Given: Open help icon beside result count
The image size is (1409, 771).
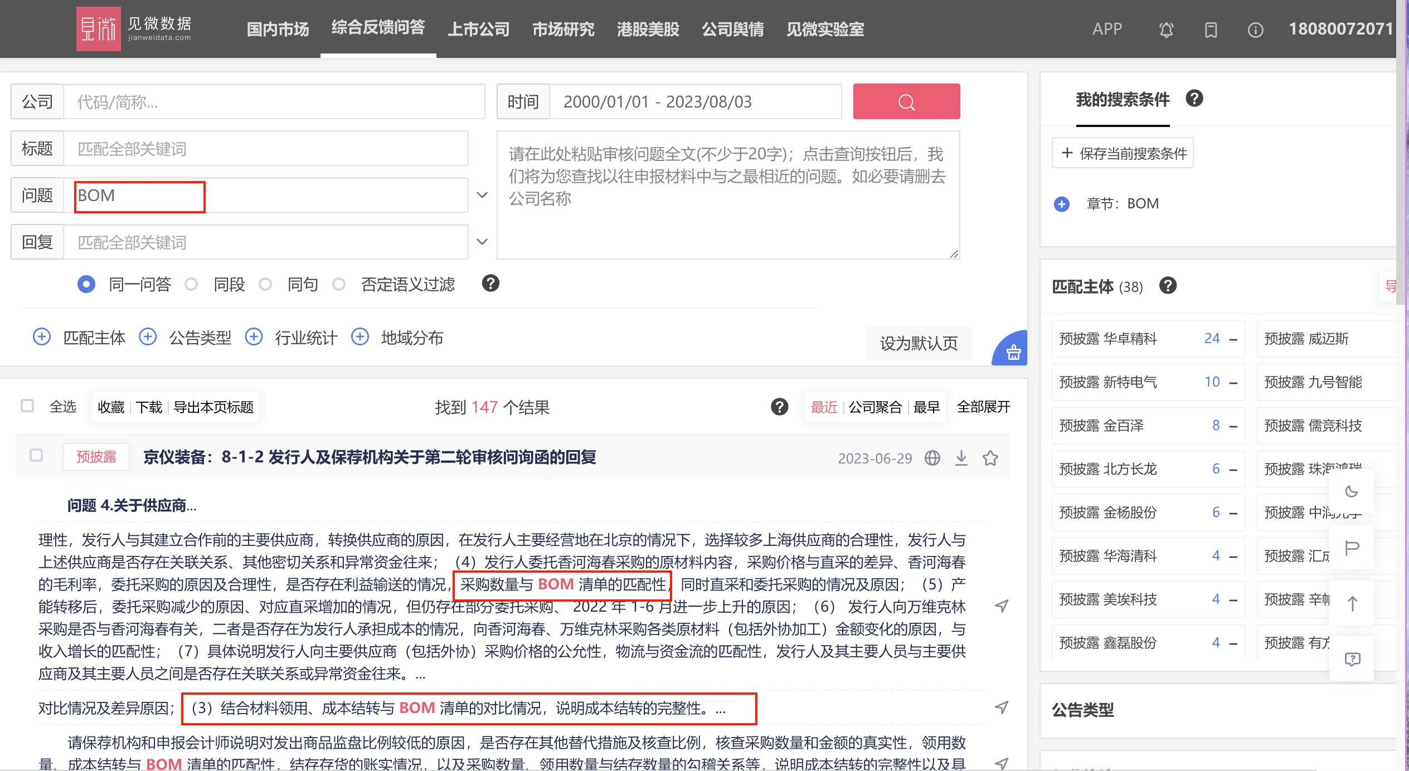Looking at the screenshot, I should click(779, 407).
